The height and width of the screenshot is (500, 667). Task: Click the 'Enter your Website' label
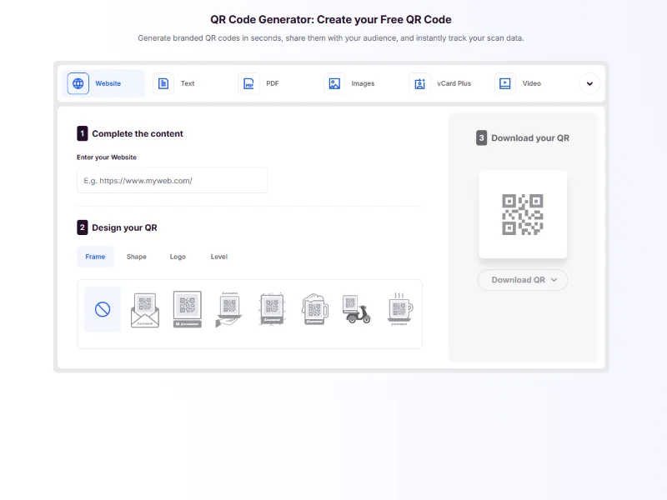pyautogui.click(x=107, y=157)
